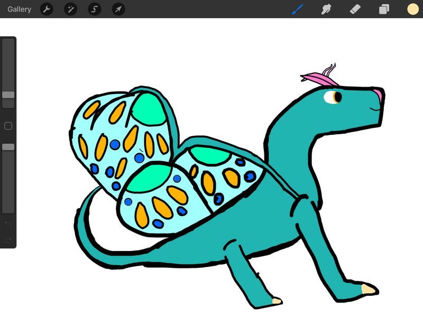Tap the green top section of left wing
The height and width of the screenshot is (317, 423).
149,109
